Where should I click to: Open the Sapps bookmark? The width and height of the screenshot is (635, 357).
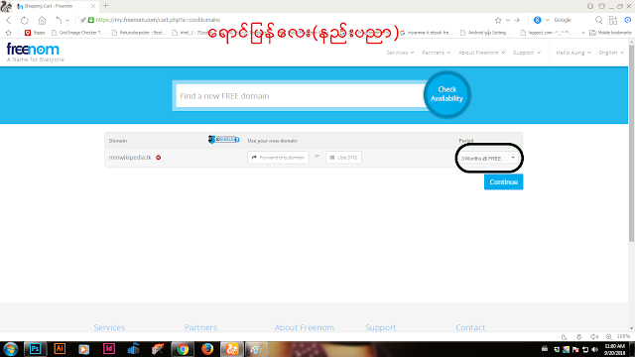[35, 33]
